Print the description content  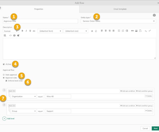[x=14, y=35]
